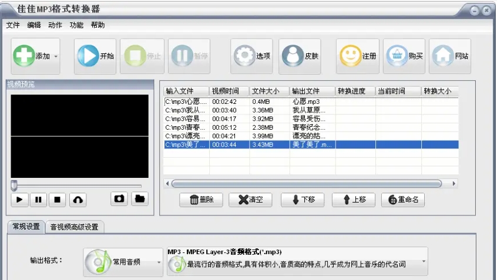Click the 转换大小 column header

click(440, 91)
